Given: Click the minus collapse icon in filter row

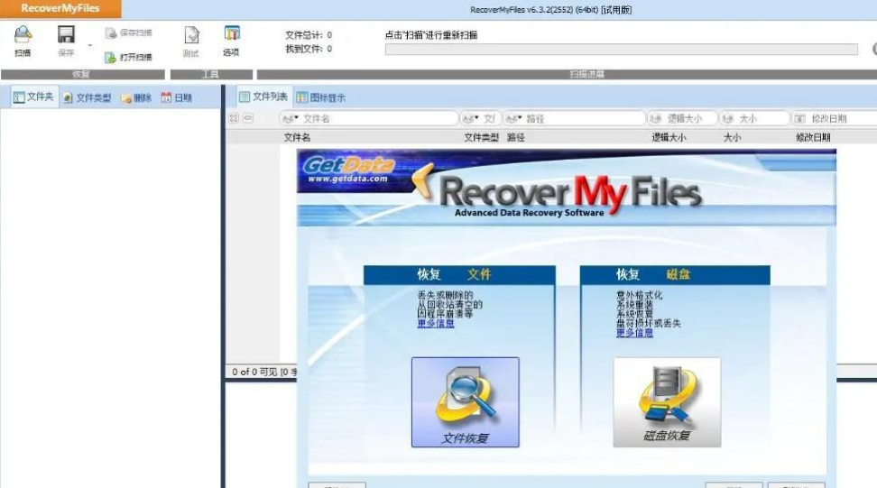Looking at the screenshot, I should coord(248,118).
